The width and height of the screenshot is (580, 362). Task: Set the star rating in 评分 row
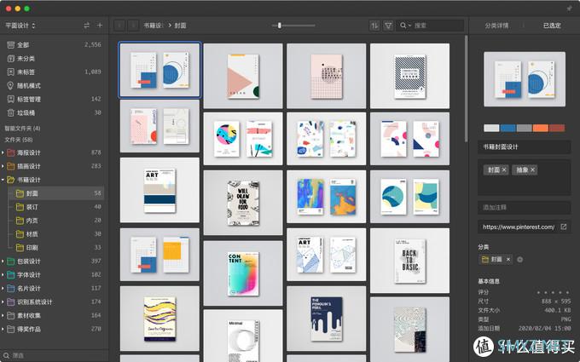click(554, 292)
